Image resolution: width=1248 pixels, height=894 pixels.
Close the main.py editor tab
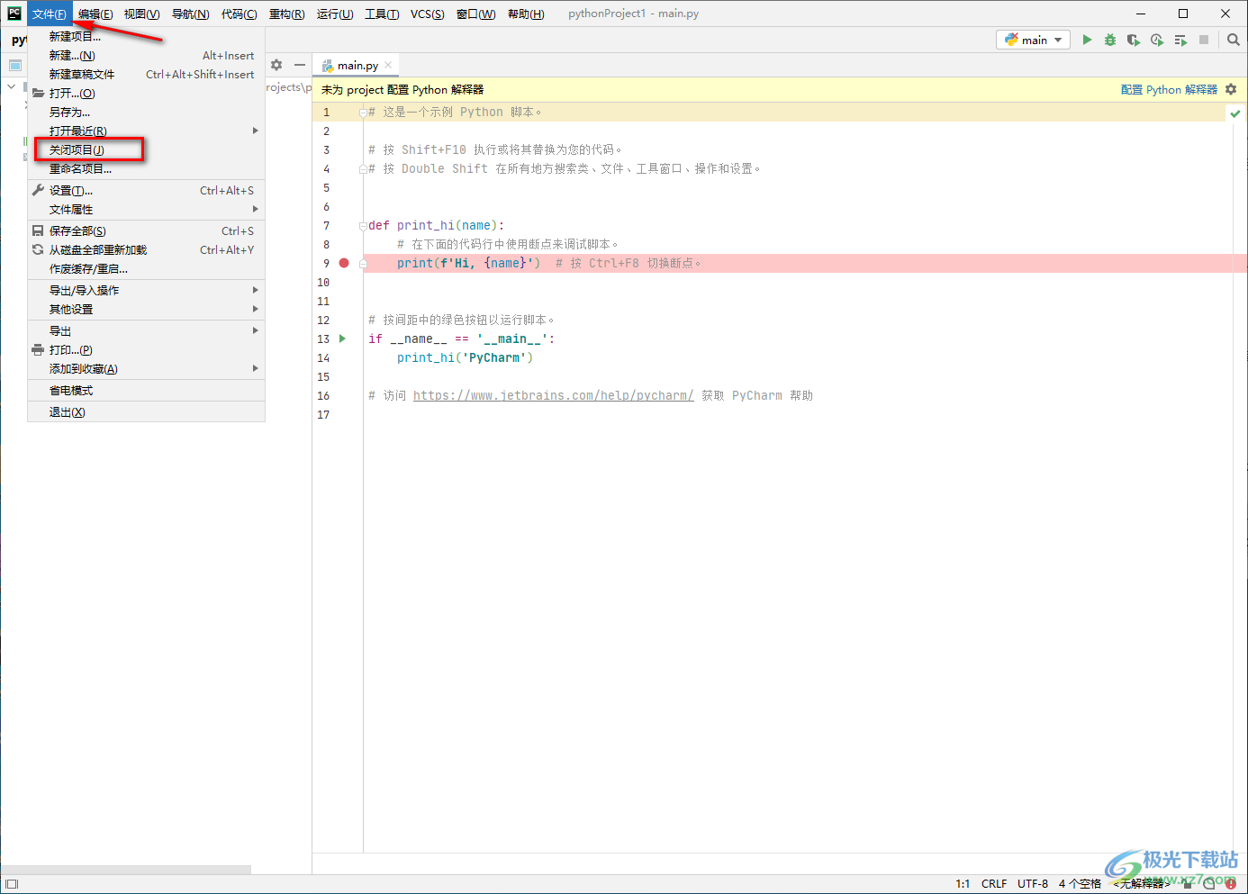click(x=388, y=65)
